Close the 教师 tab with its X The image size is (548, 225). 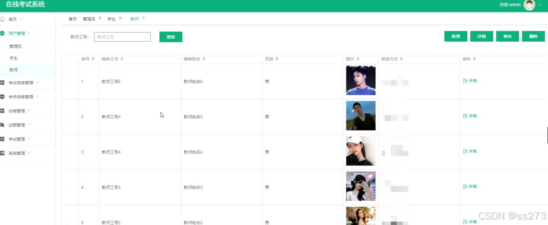click(x=144, y=18)
